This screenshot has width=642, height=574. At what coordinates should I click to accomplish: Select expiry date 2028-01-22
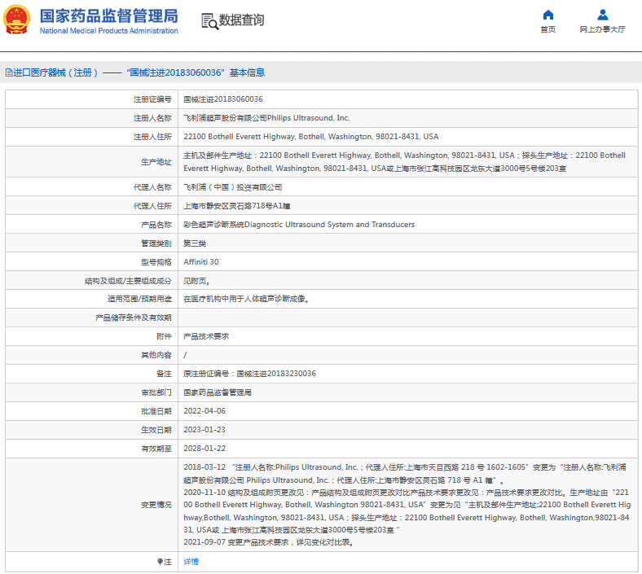204,449
